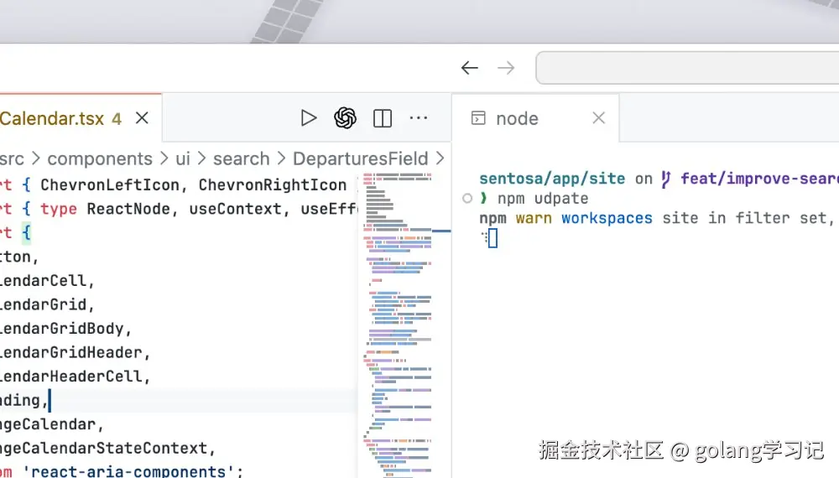
Task: Click the terminal icon on node tab
Action: tap(478, 118)
